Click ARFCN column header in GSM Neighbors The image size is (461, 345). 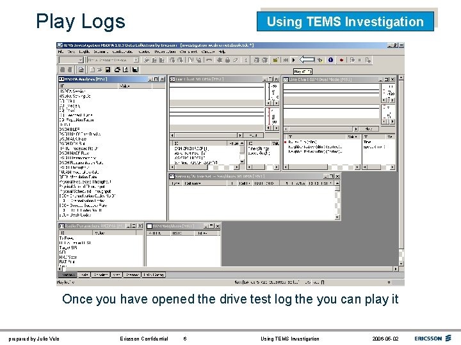coord(159,233)
